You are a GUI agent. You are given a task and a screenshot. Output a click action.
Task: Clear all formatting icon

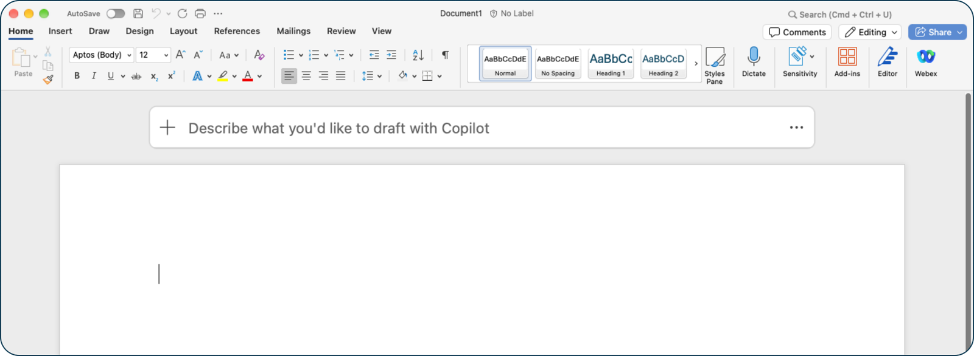point(259,55)
